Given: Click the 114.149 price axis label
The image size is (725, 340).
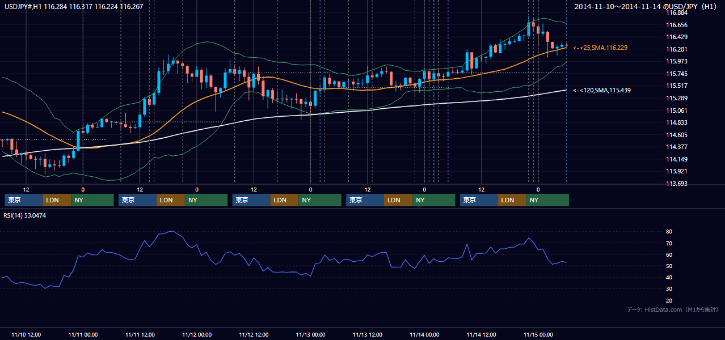Looking at the screenshot, I should (676, 159).
